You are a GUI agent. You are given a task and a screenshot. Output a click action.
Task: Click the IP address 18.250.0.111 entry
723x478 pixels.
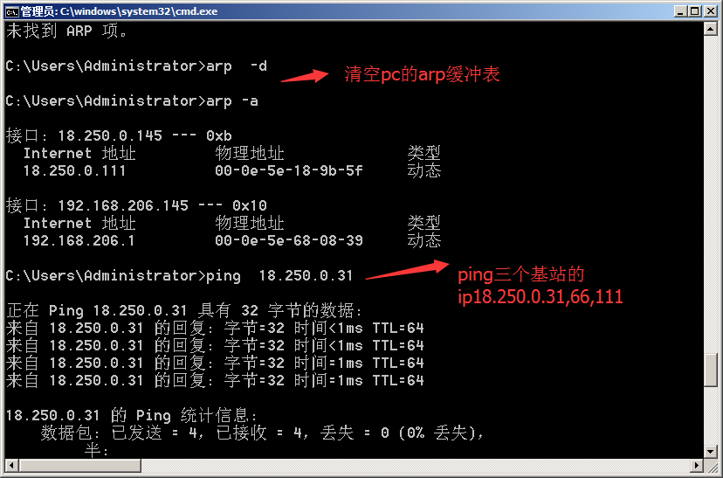[74, 170]
